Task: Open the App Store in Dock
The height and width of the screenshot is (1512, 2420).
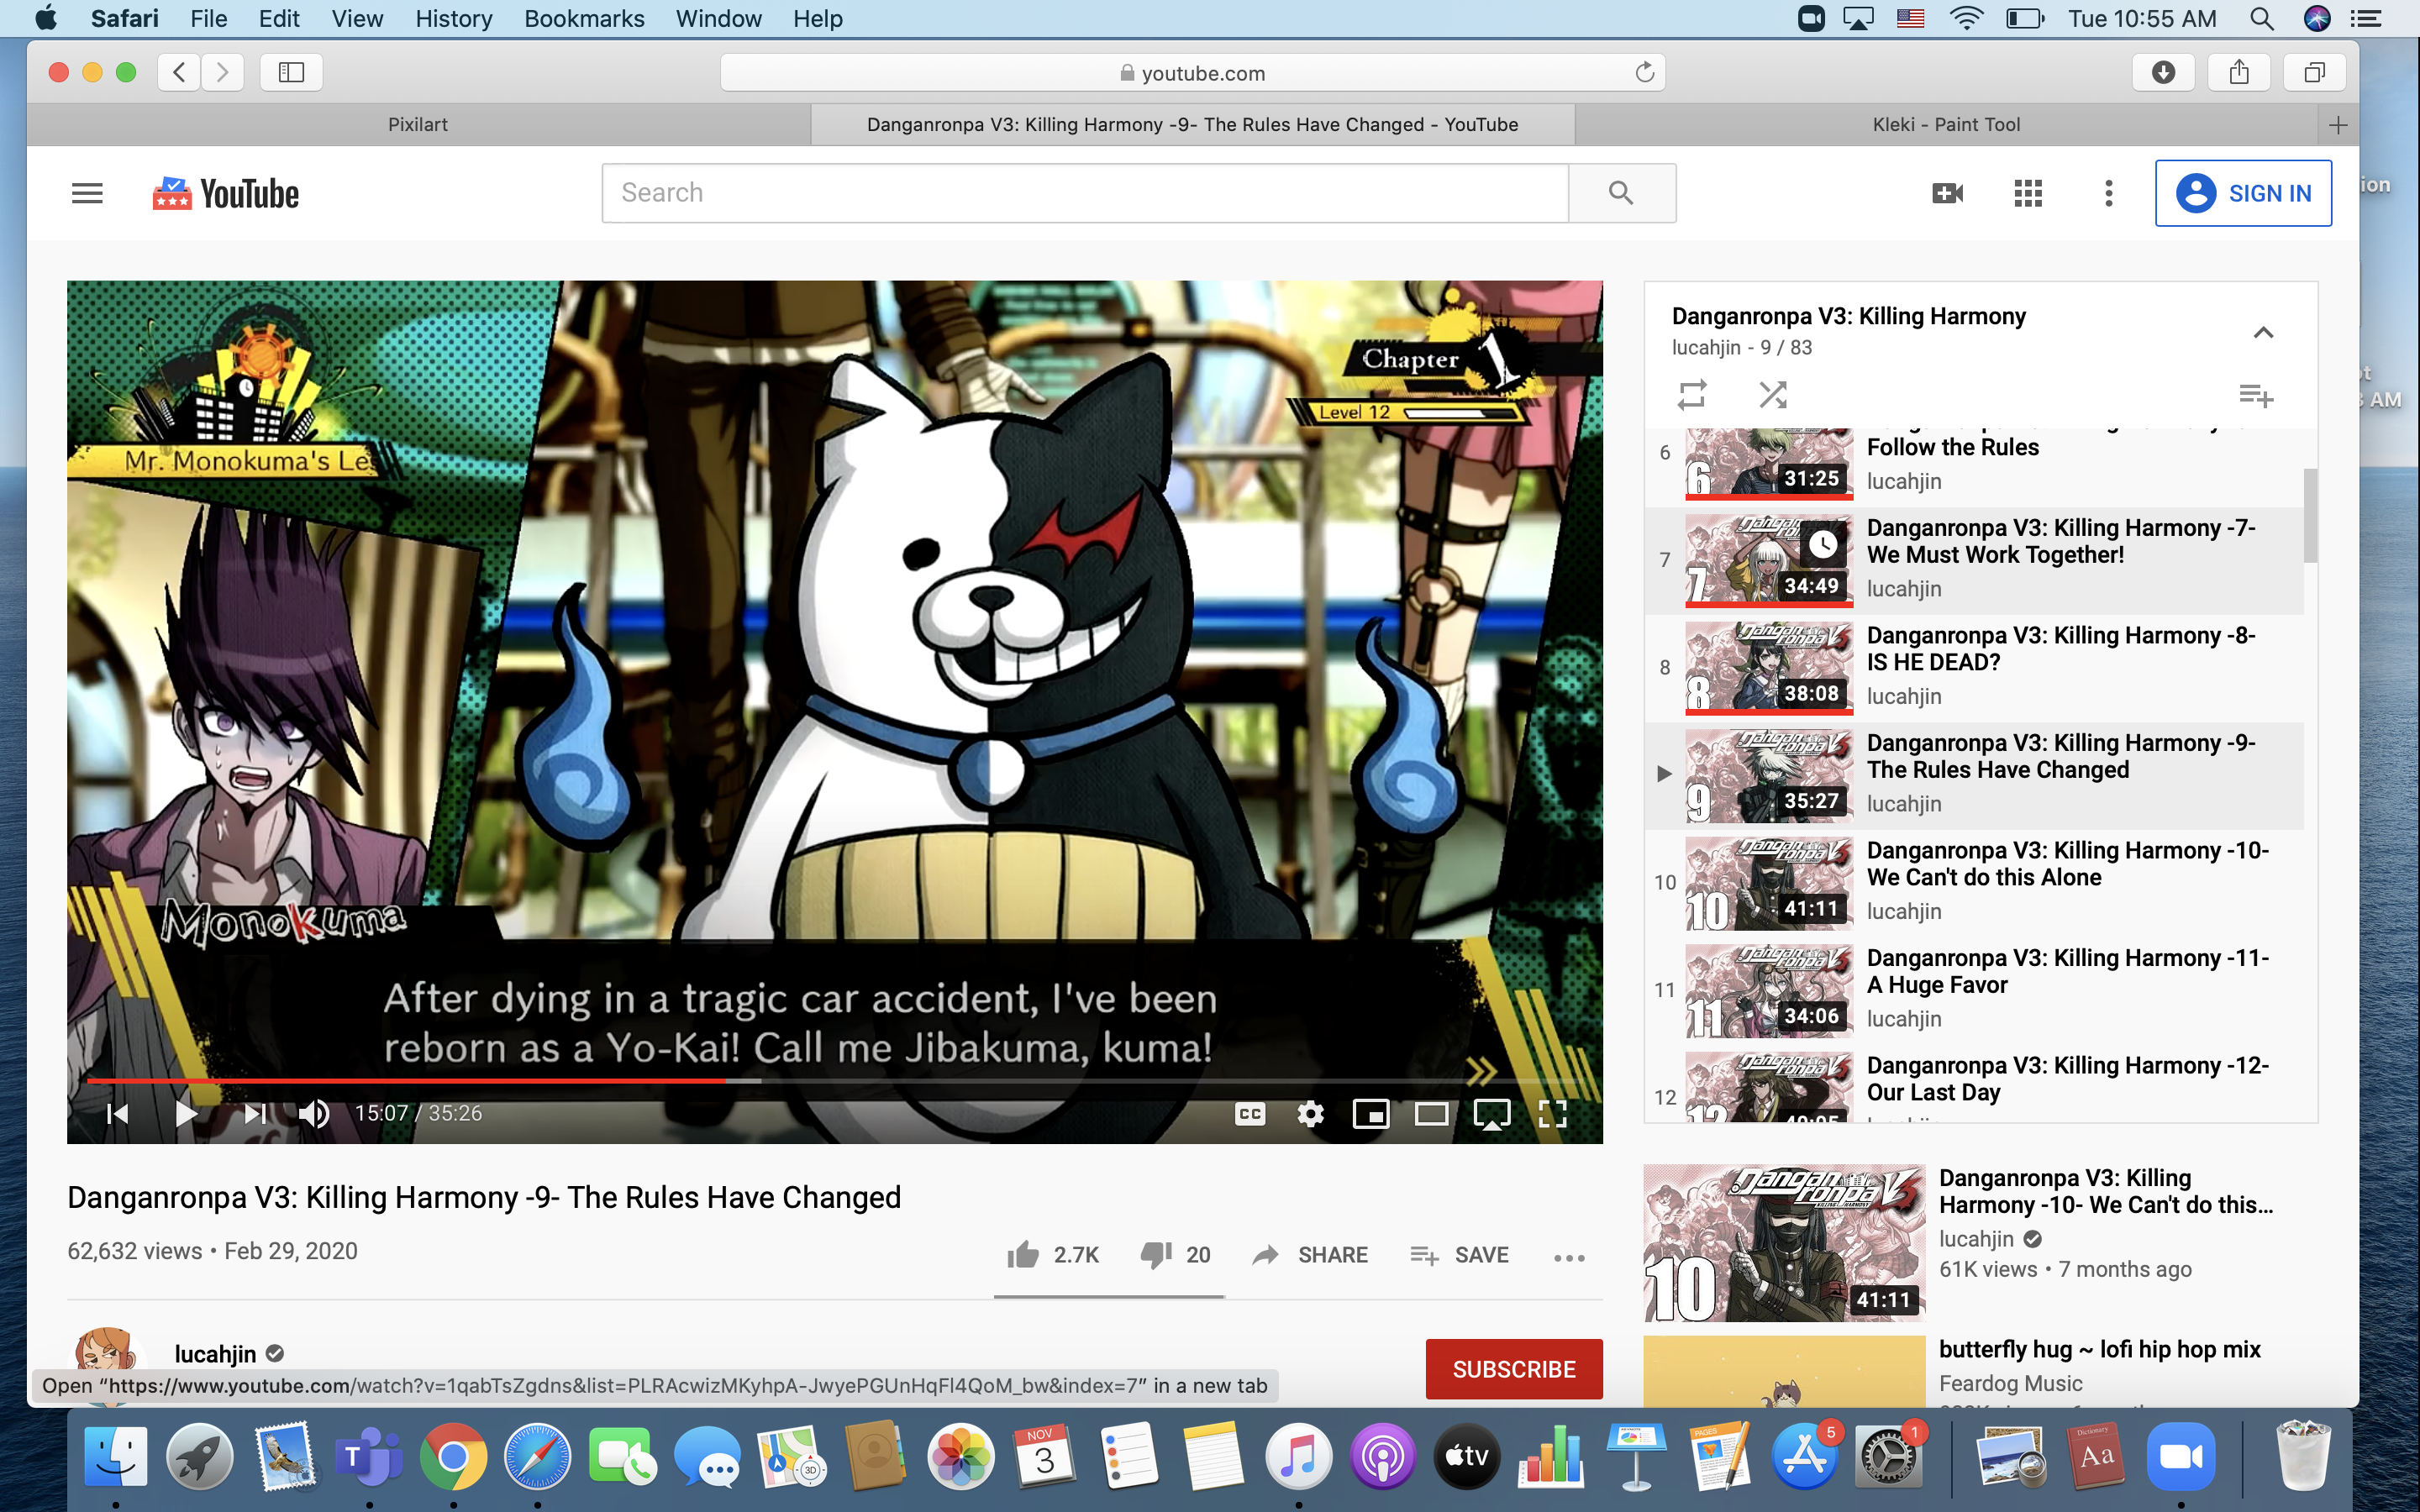Action: coord(1805,1456)
